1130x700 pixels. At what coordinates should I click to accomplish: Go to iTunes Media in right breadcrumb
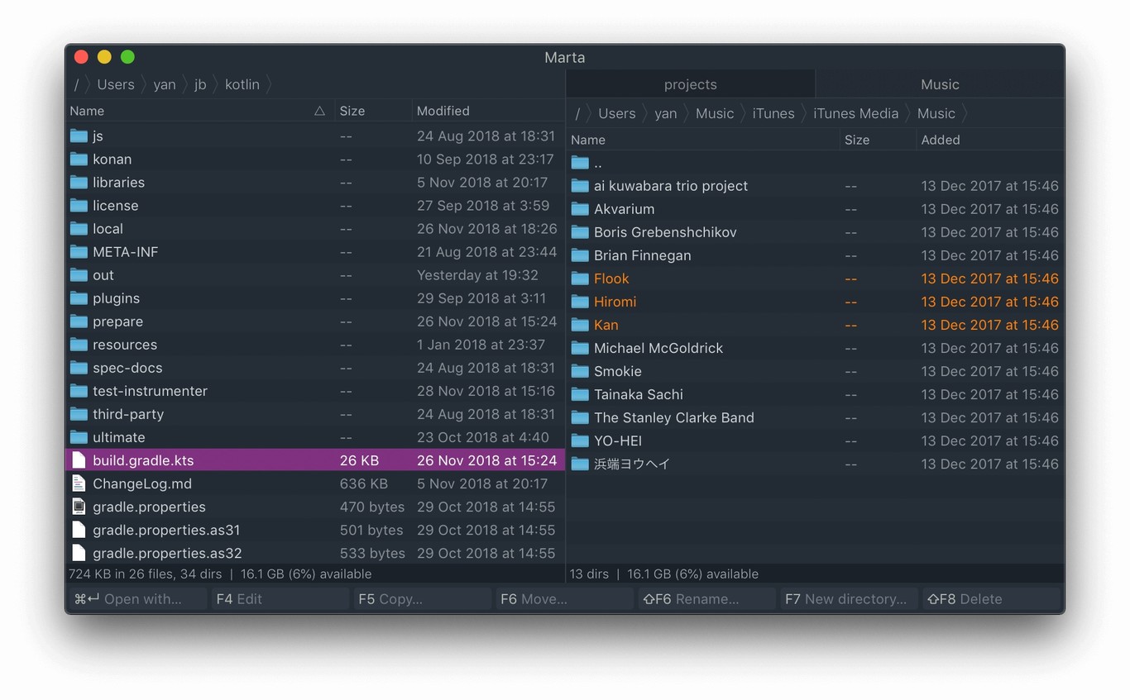tap(855, 113)
